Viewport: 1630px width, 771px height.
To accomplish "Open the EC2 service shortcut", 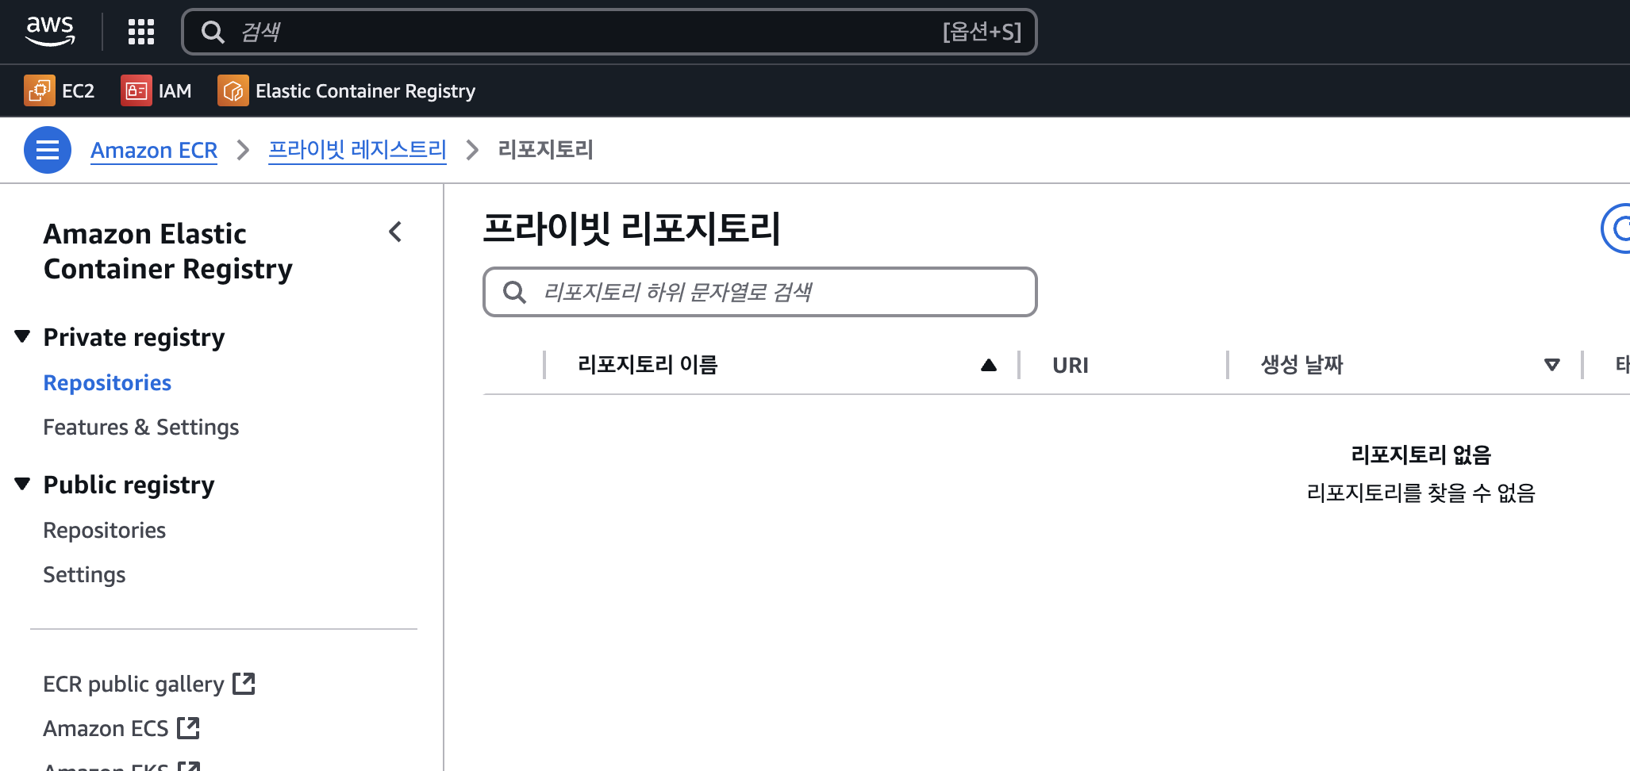I will click(60, 90).
